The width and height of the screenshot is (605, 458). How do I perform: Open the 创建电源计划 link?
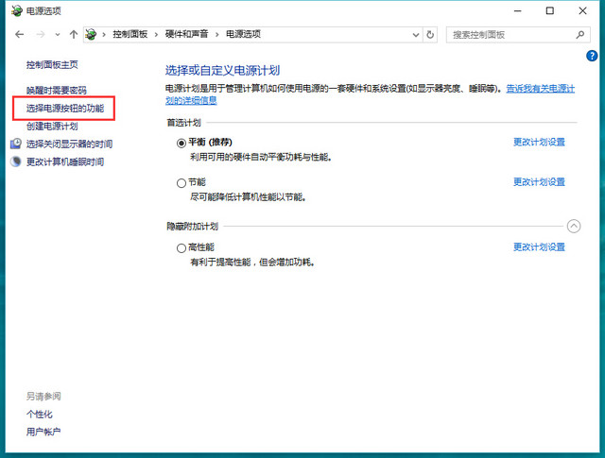[52, 127]
